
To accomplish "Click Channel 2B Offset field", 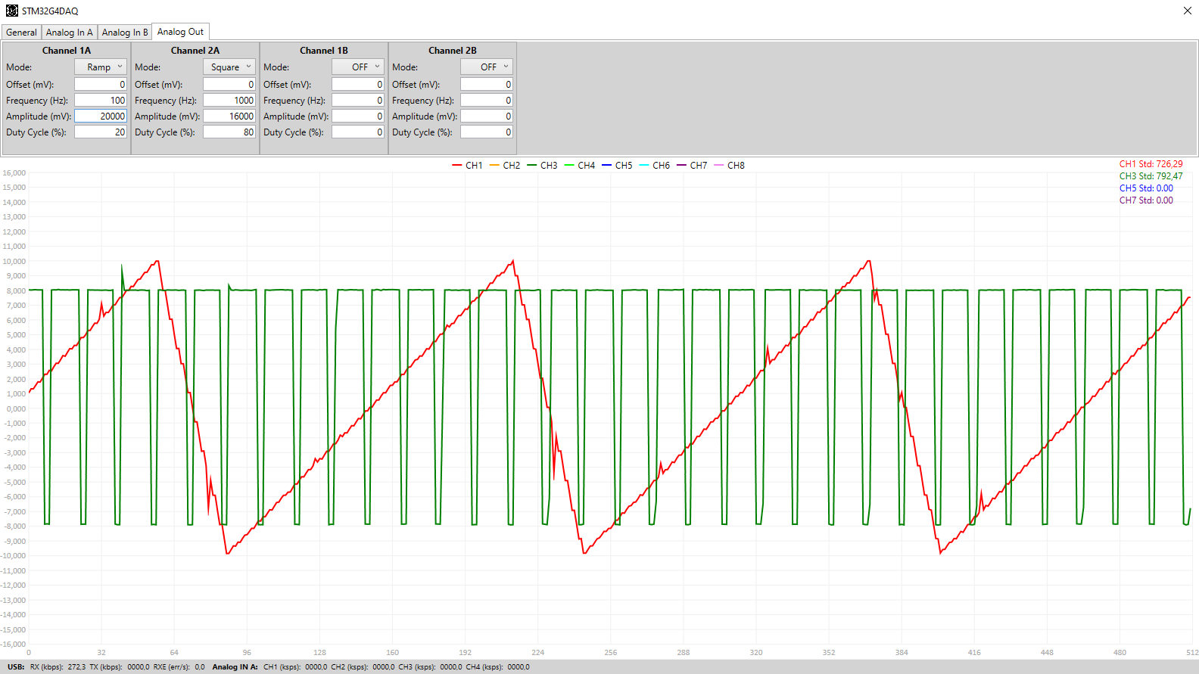I will point(487,84).
